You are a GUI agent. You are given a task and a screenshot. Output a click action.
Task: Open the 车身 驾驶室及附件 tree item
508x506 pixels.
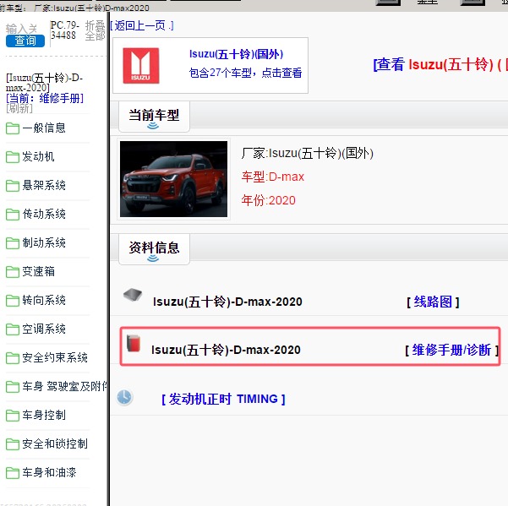click(x=64, y=387)
